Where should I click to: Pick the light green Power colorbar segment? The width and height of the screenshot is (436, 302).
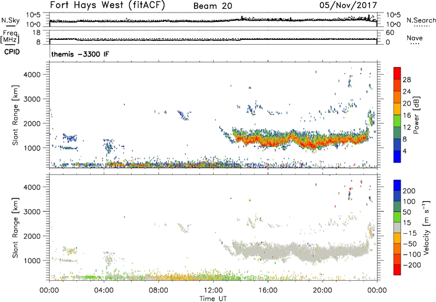(397, 121)
